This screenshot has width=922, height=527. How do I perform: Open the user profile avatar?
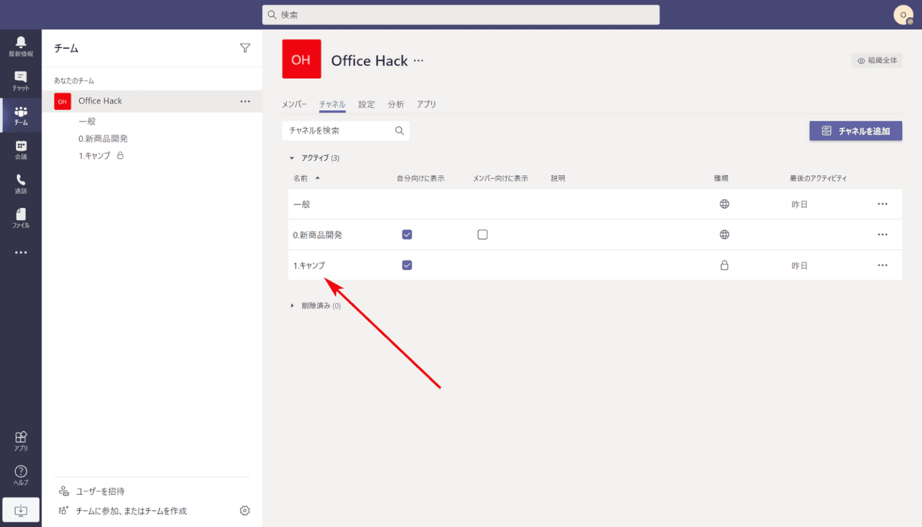(903, 14)
